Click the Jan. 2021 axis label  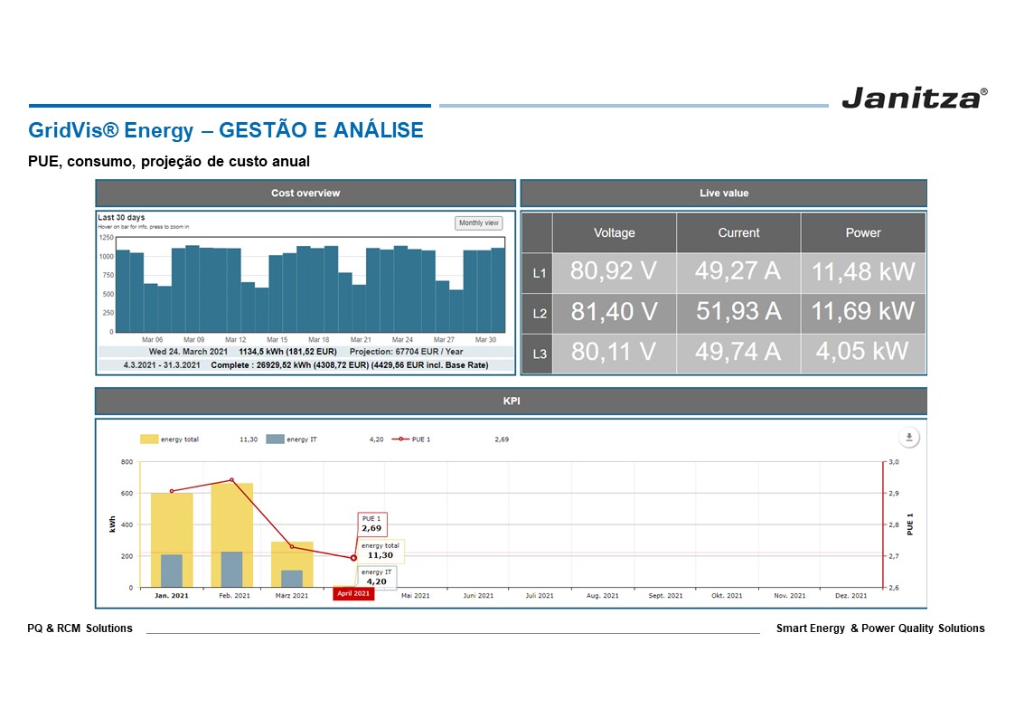pyautogui.click(x=172, y=596)
